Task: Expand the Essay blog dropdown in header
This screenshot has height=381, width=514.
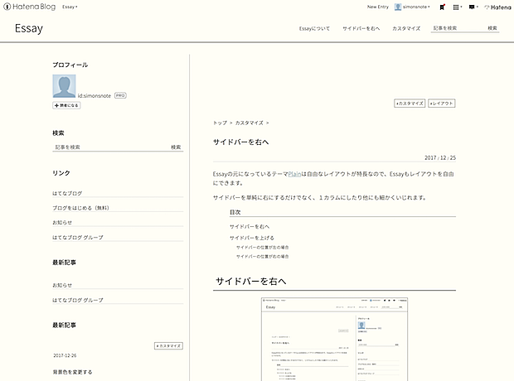Action: click(x=70, y=7)
